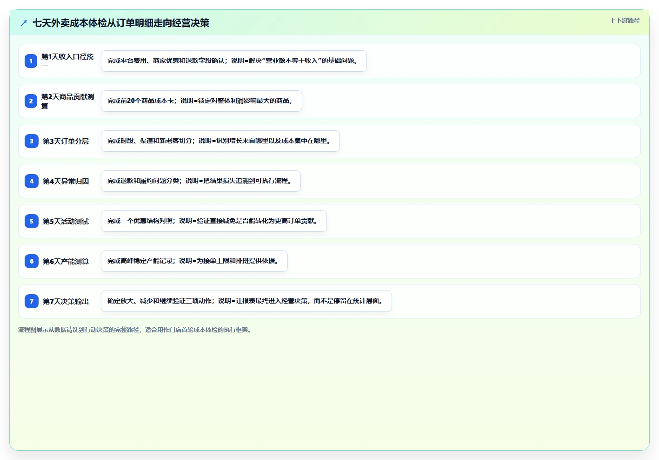Click the description starting 完成退款和履约问题分类
This screenshot has height=460, width=659.
point(201,181)
